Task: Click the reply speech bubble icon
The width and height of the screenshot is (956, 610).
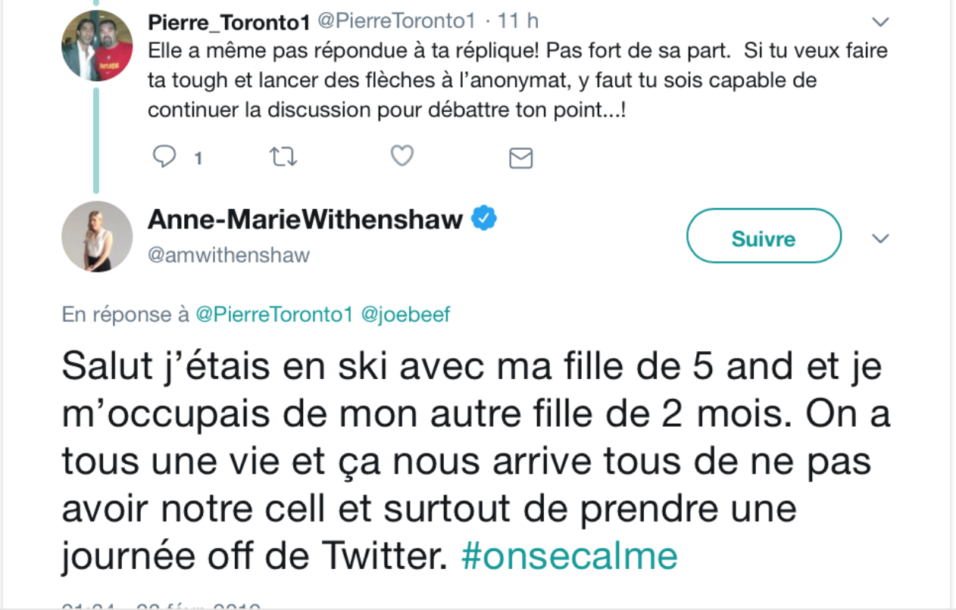Action: (x=164, y=157)
